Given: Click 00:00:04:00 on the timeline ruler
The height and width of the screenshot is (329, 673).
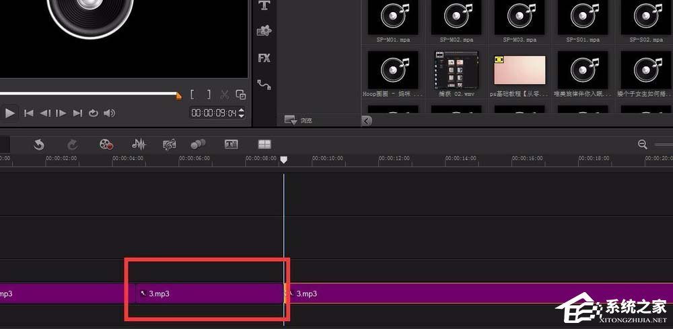Looking at the screenshot, I should [x=129, y=158].
